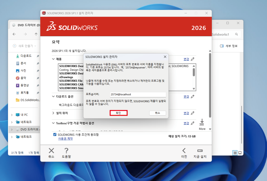Cancel the SNL server dialog with 취소

(x=158, y=113)
